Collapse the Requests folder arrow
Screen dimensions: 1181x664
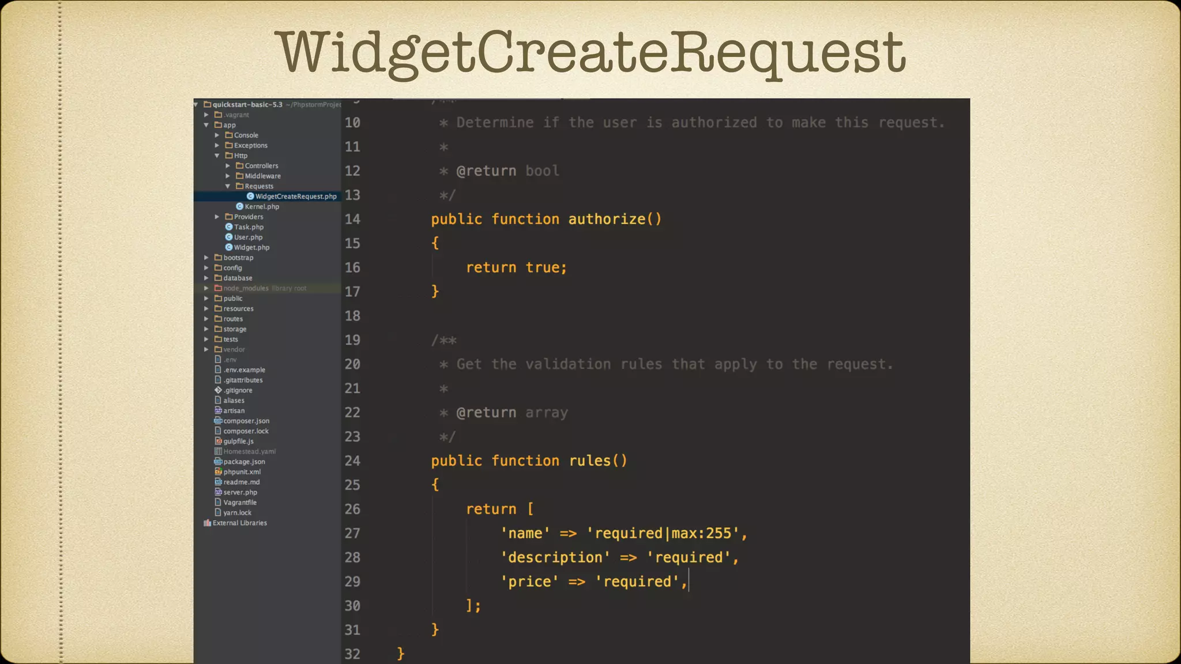click(228, 186)
